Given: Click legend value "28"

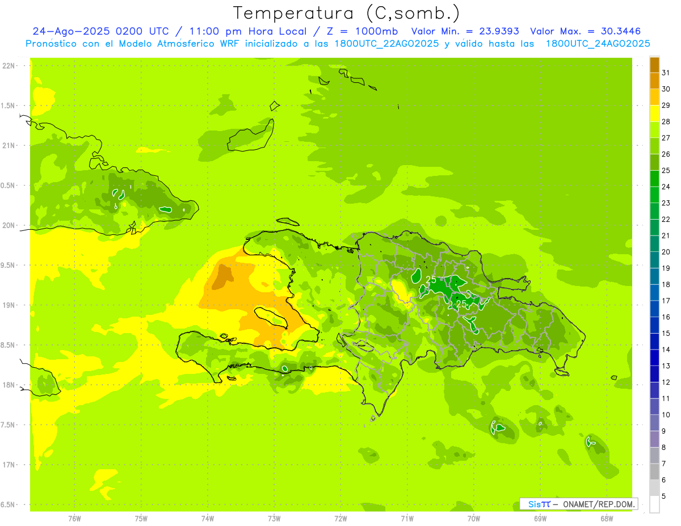Looking at the screenshot, I should pyautogui.click(x=666, y=121).
